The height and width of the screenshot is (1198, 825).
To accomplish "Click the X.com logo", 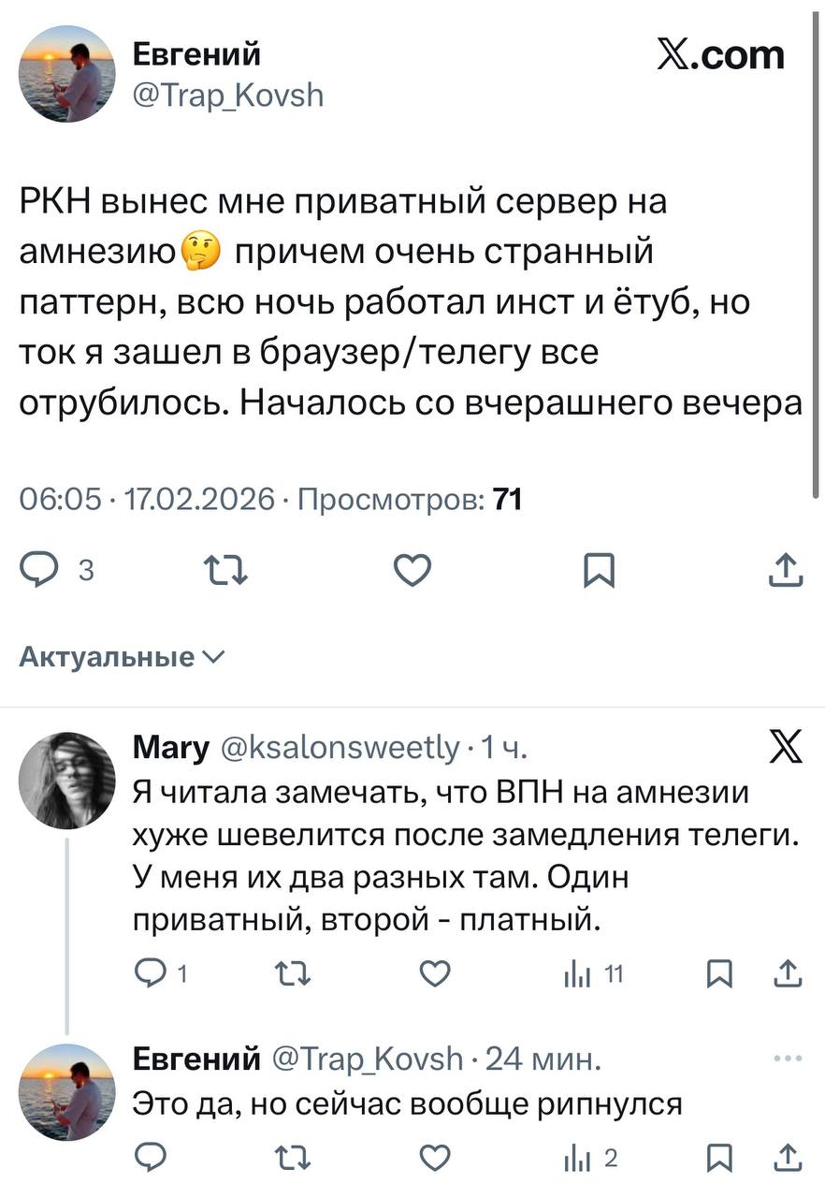I will tap(720, 55).
